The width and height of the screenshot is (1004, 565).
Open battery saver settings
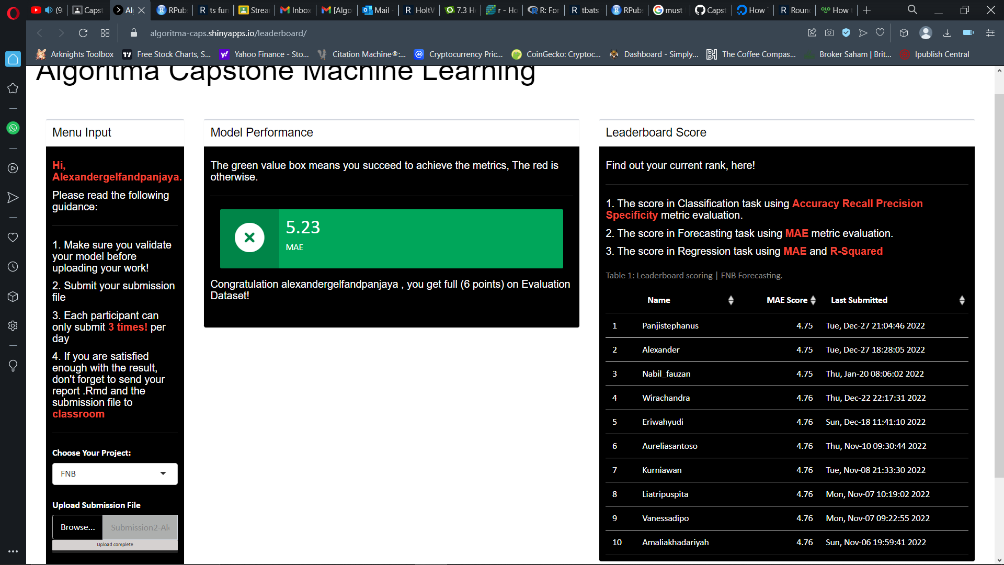968,32
